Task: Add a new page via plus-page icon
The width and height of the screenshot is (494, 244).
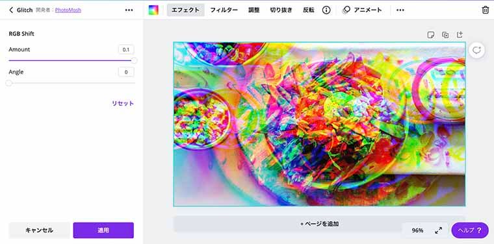Action: 460,34
